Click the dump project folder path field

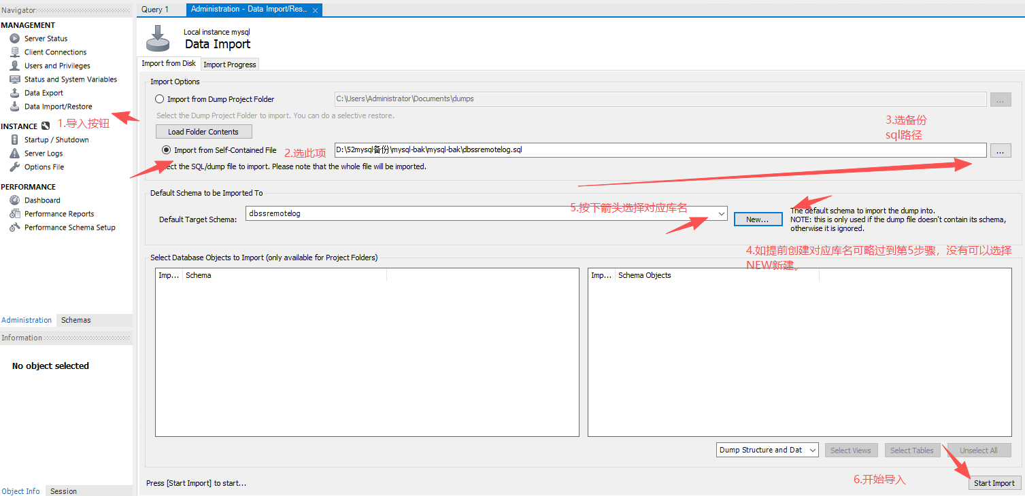tap(660, 99)
